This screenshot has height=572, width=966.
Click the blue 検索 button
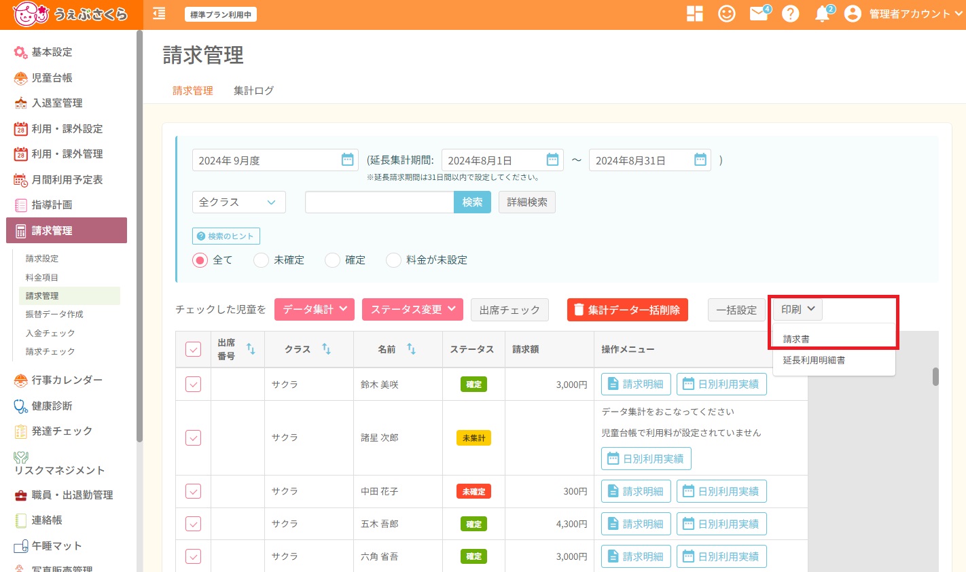(x=472, y=202)
